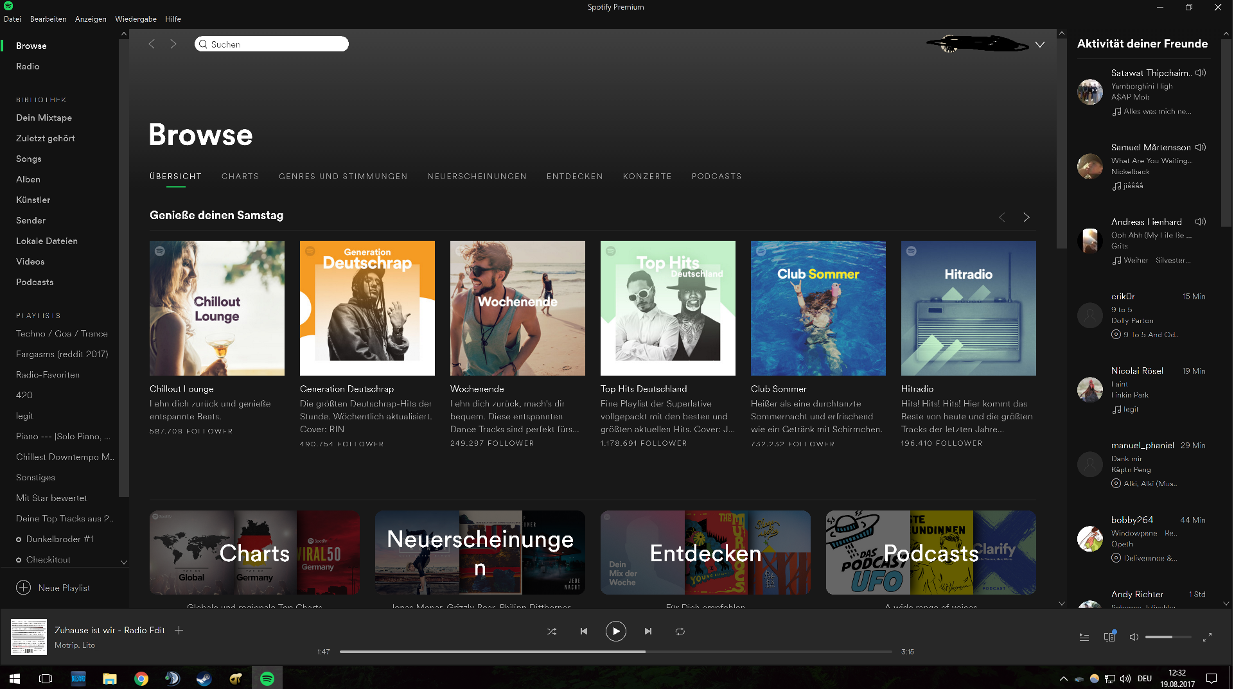Open the user account dropdown arrow

pos(1040,44)
